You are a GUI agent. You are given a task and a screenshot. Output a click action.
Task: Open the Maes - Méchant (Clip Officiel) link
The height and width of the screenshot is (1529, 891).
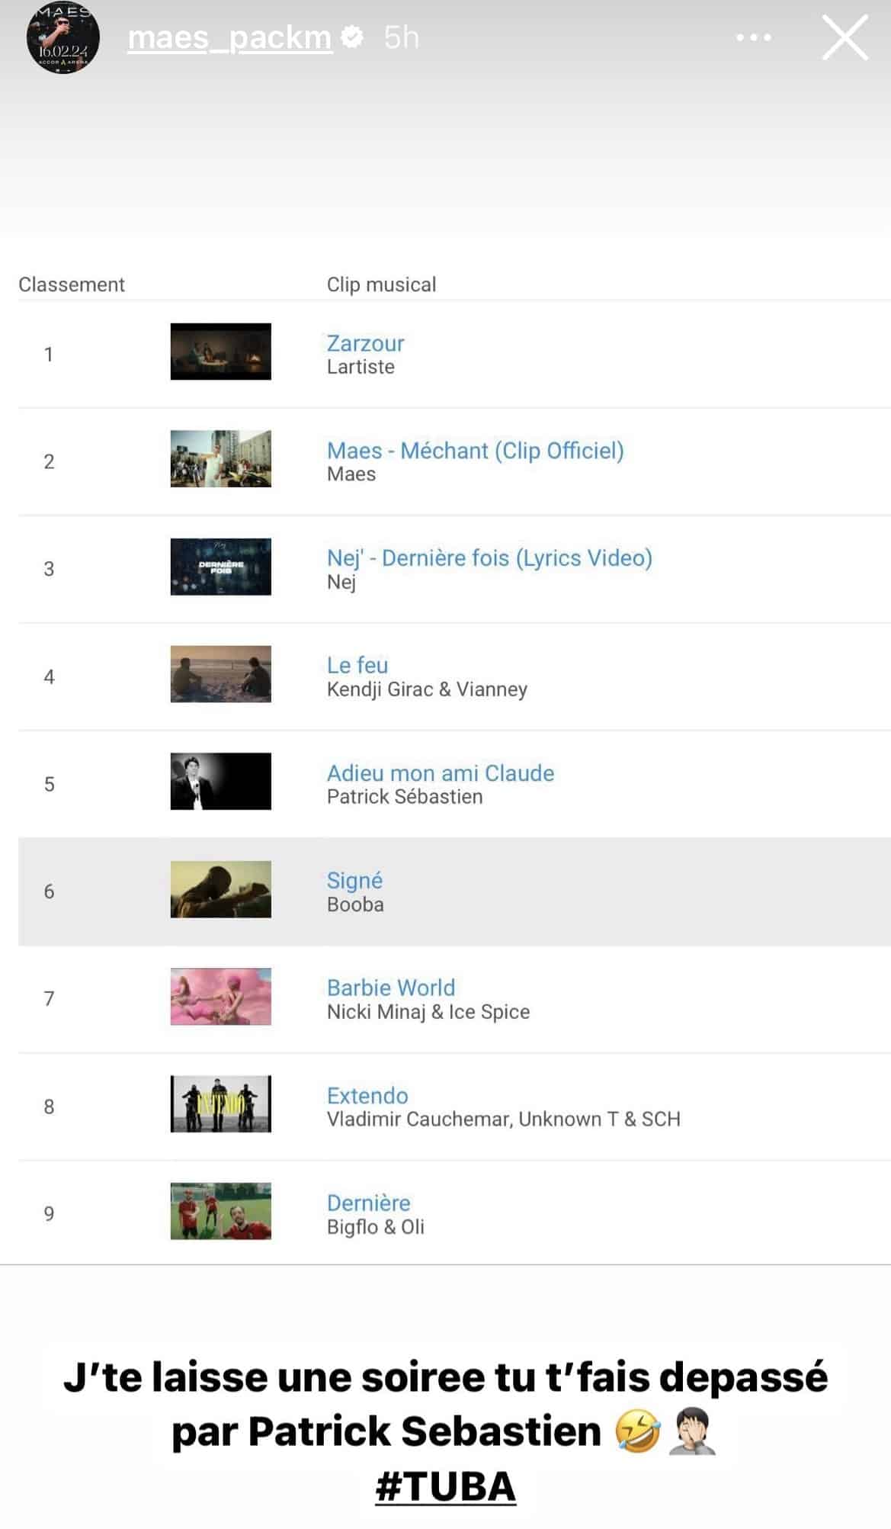click(x=476, y=451)
